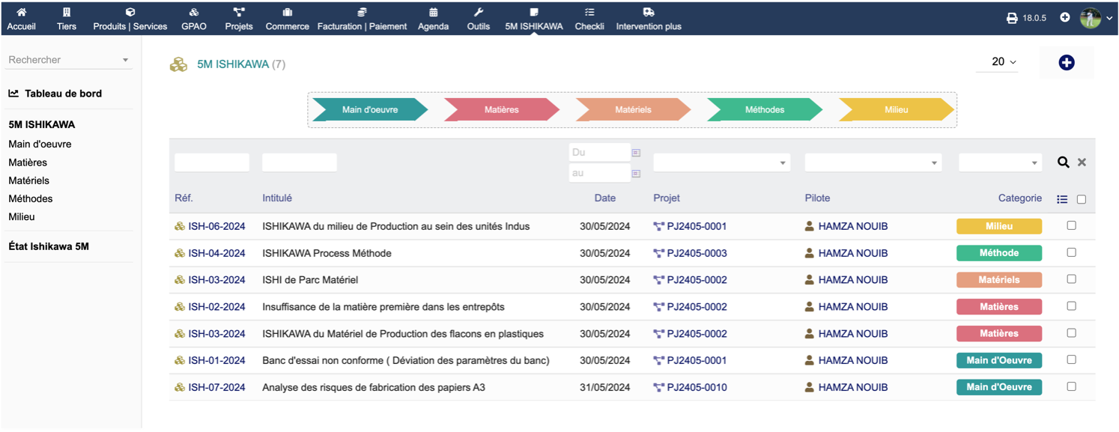Click the X clear filters icon
The width and height of the screenshot is (1119, 432).
coord(1082,162)
